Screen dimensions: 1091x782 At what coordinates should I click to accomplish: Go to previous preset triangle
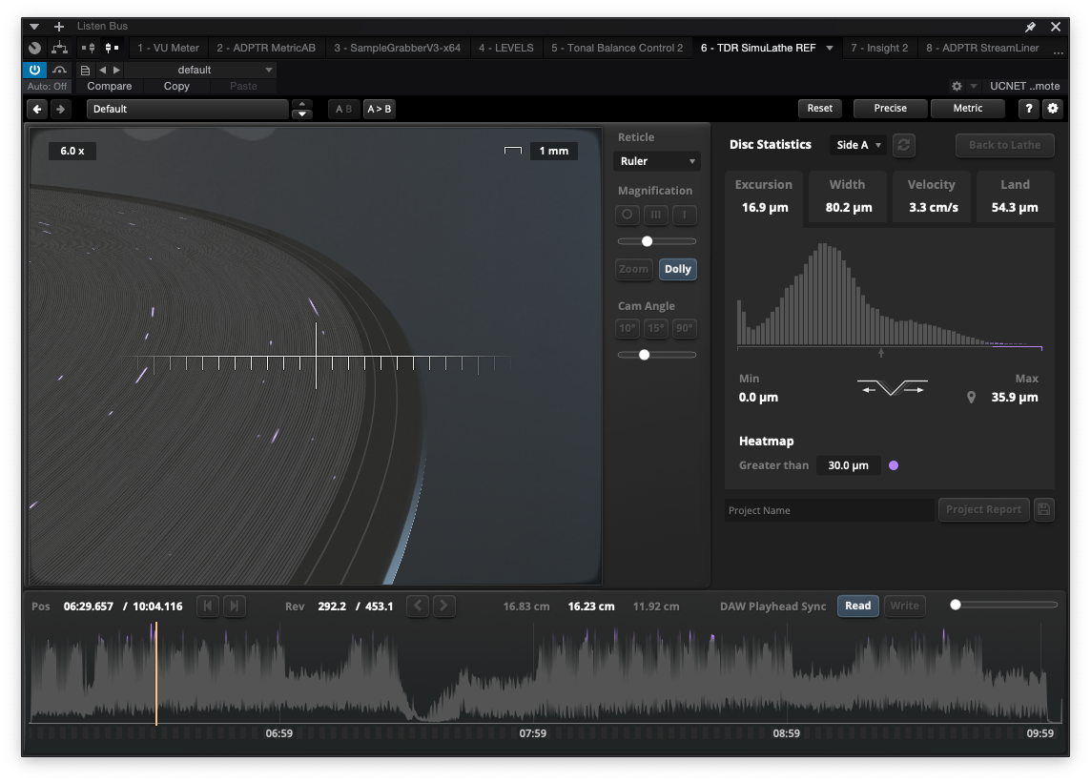point(102,70)
